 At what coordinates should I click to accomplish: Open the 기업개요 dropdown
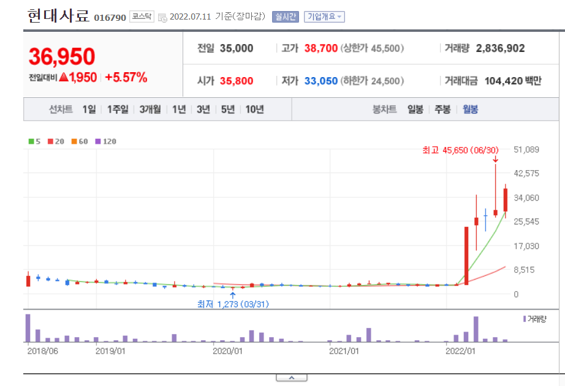click(324, 17)
